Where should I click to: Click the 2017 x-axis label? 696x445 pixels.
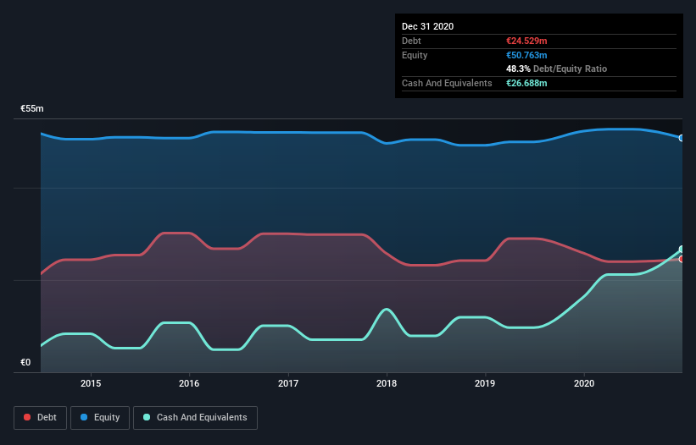tap(288, 383)
